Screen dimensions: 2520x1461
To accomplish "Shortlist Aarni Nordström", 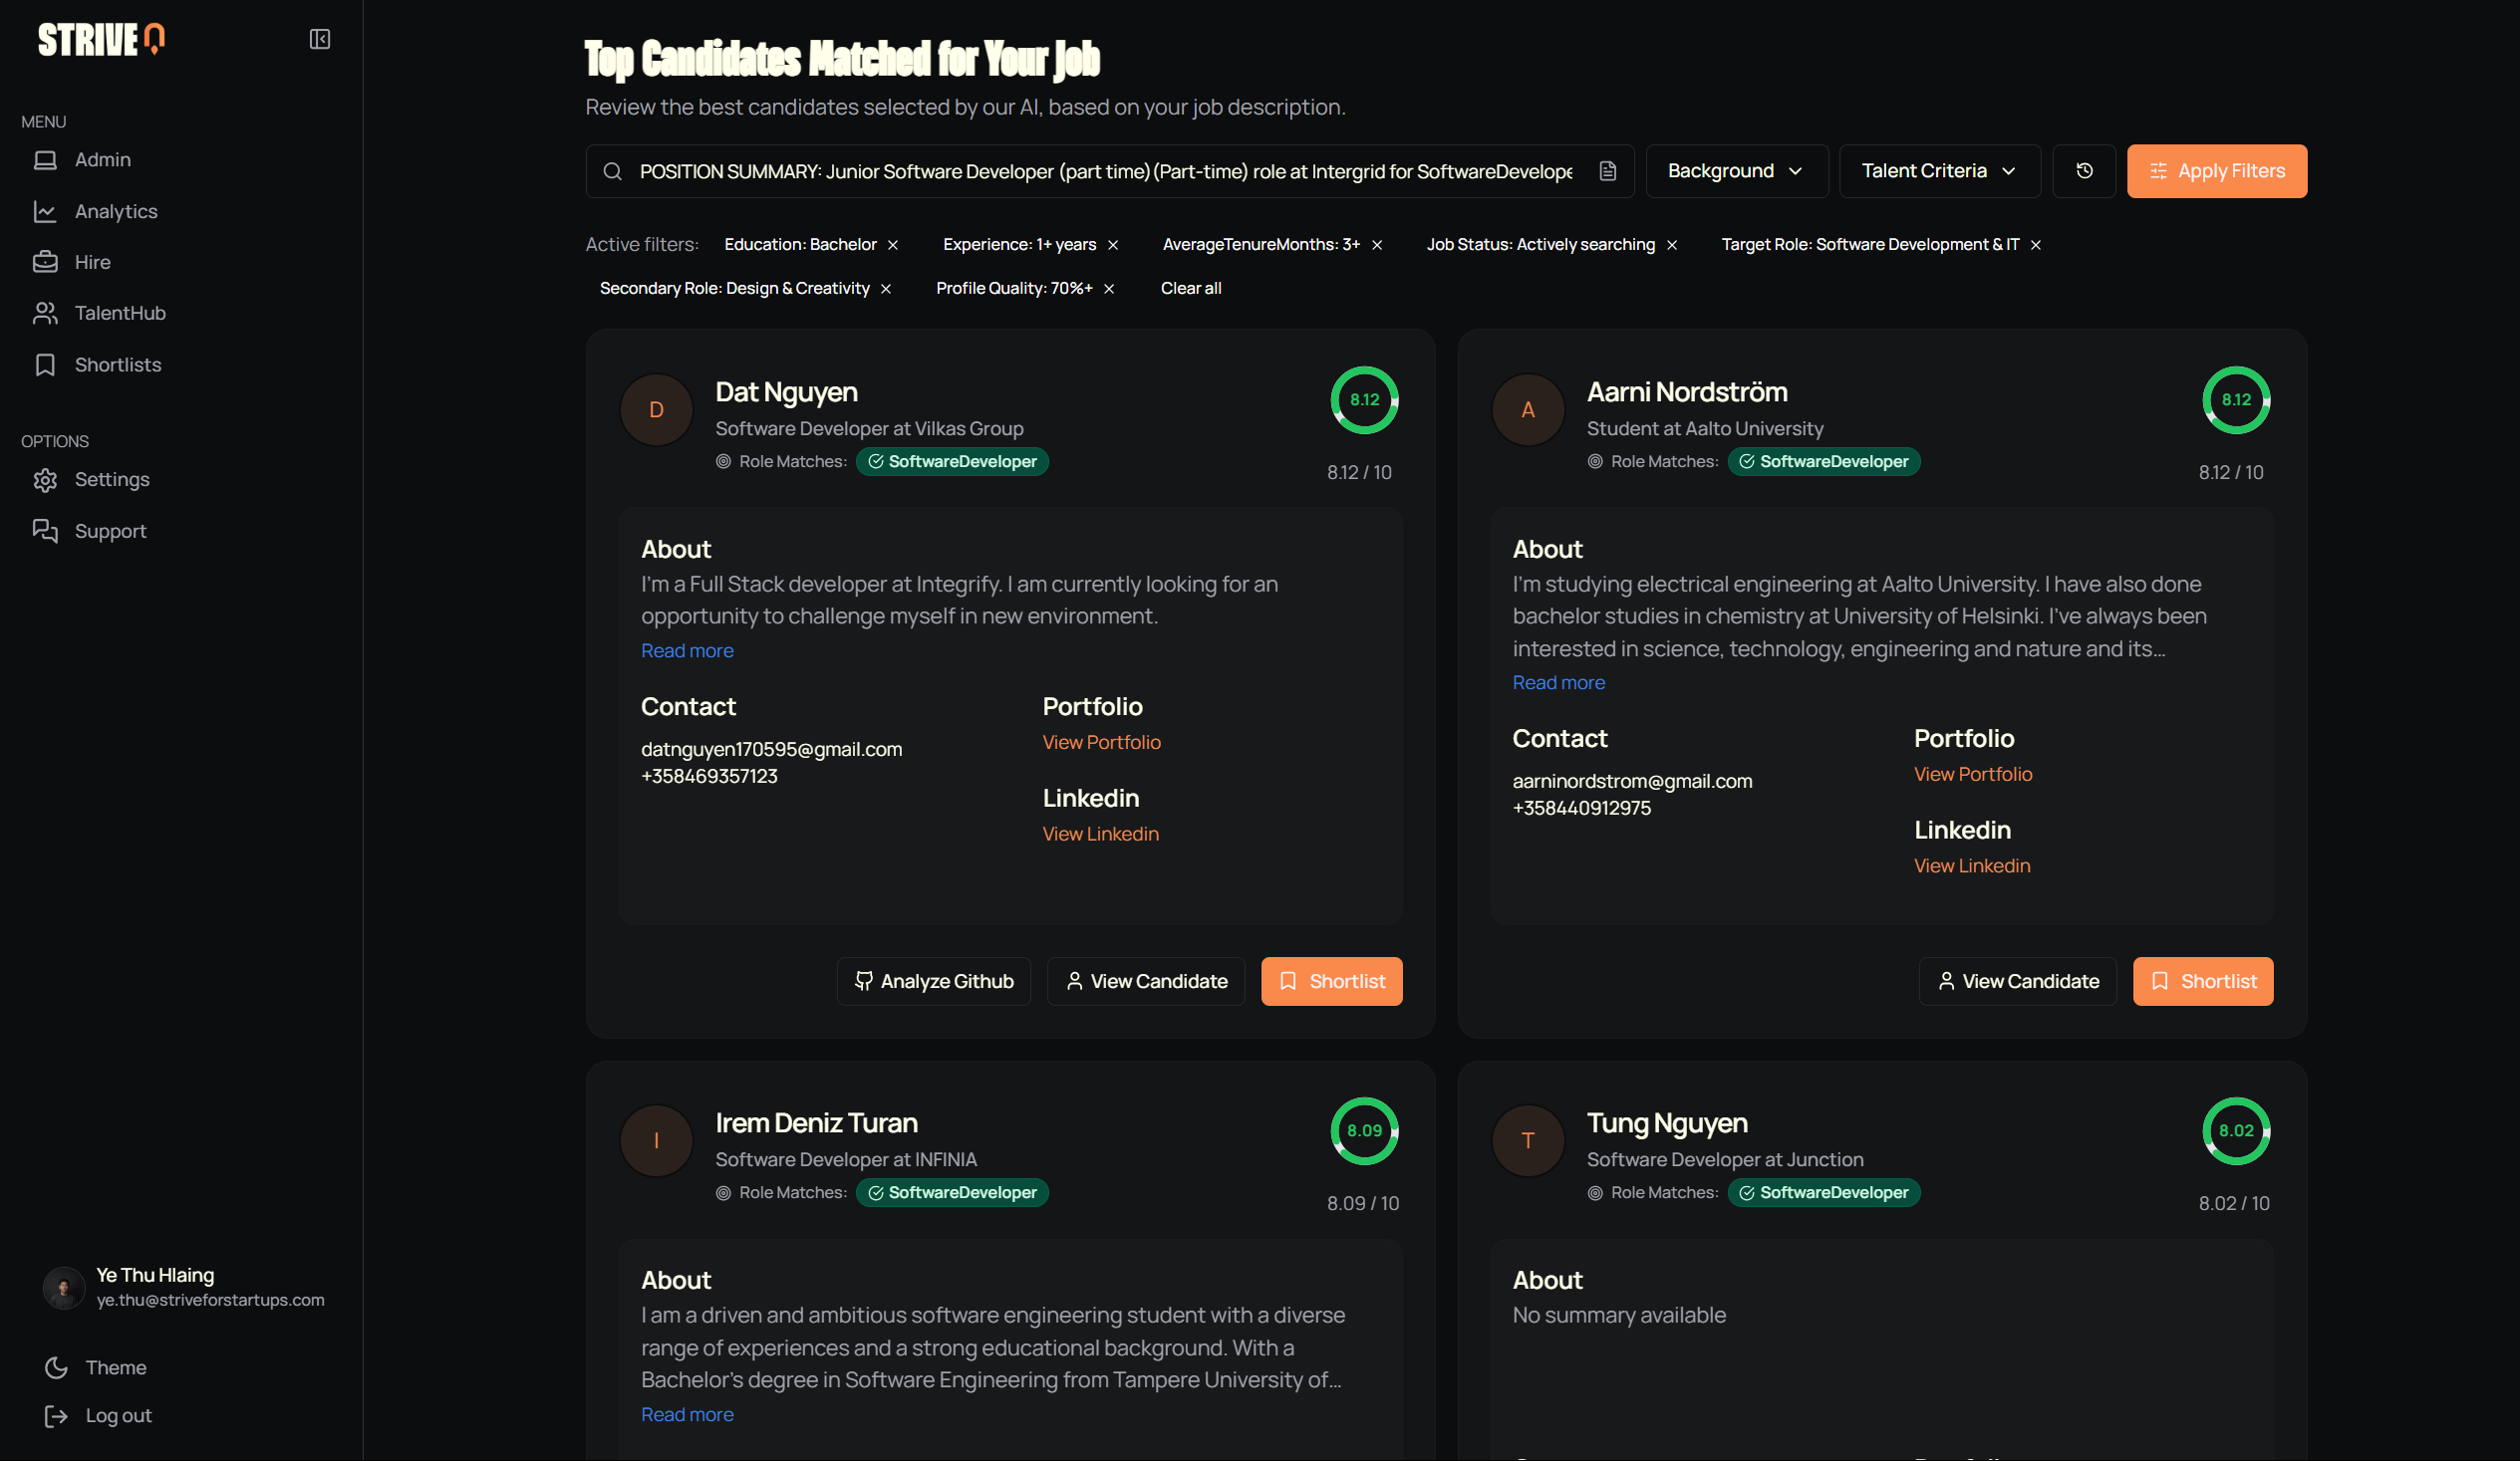I will coord(2203,982).
